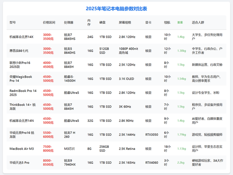The image size is (233, 175).
Task: Click the 24G memory cell
Action: click(x=90, y=37)
